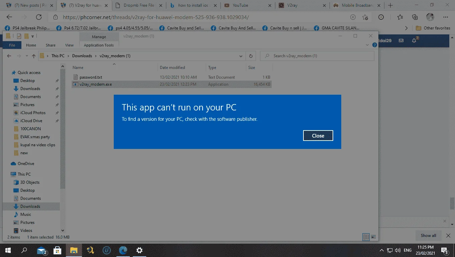Go back in Edge browser

pyautogui.click(x=9, y=17)
